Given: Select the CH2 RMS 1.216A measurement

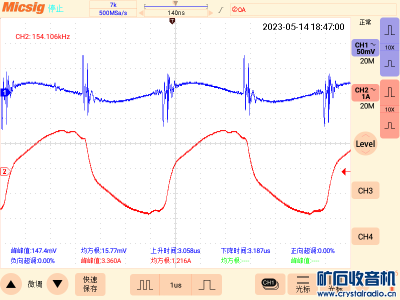Looking at the screenshot, I should tap(170, 260).
